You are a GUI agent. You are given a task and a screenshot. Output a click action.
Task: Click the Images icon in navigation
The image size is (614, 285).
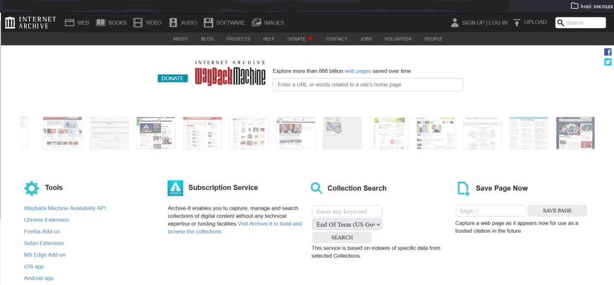coord(256,22)
